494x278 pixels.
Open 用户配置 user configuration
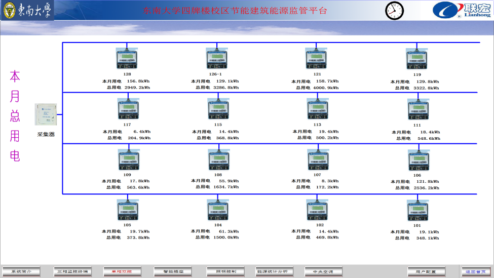pos(426,271)
